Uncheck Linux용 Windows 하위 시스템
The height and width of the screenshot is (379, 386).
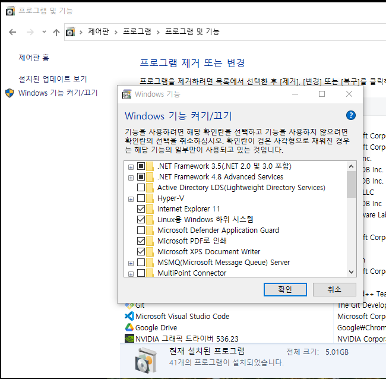coord(141,219)
